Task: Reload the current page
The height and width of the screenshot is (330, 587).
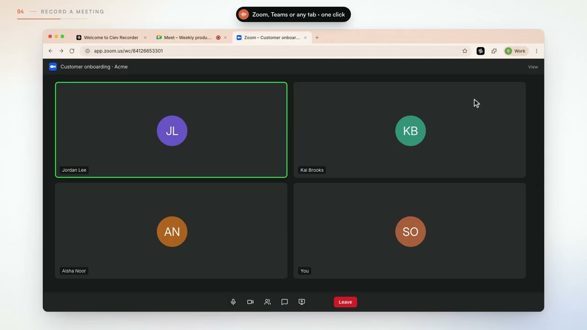Action: click(72, 51)
